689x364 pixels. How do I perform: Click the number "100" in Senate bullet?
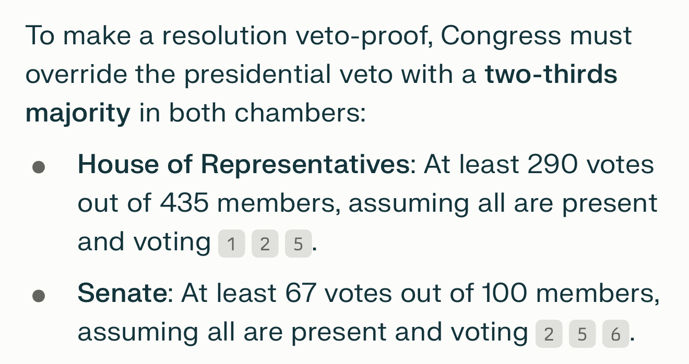tap(504, 295)
